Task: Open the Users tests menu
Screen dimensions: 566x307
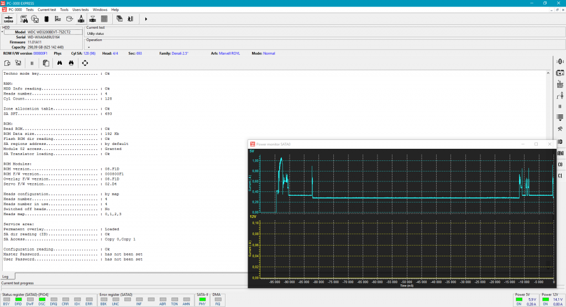Action: (x=81, y=9)
